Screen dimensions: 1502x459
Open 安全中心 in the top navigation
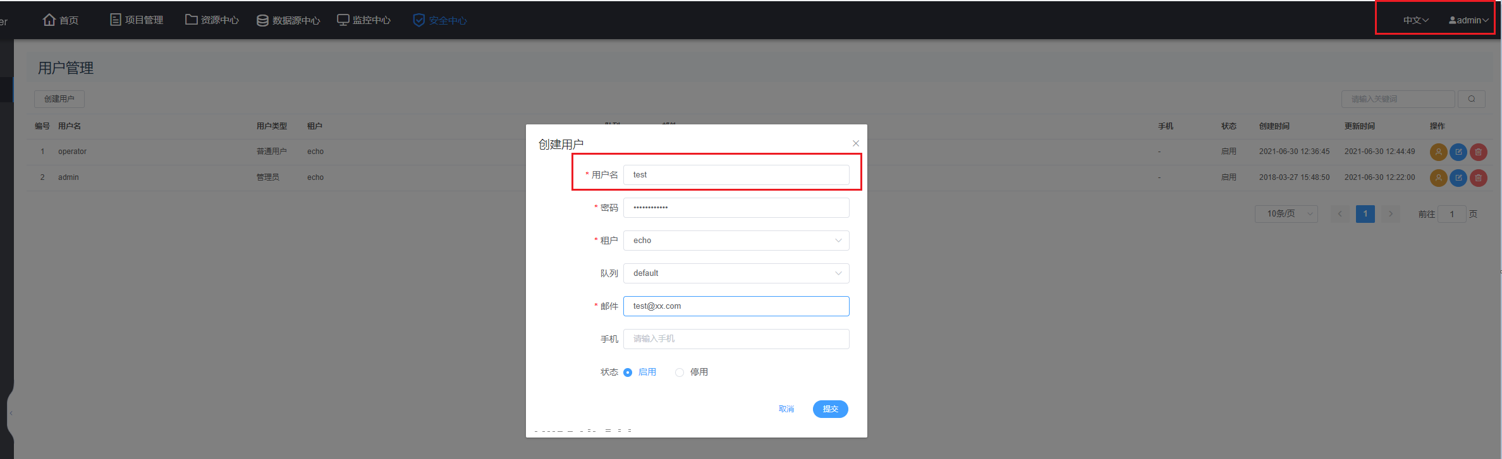pos(440,20)
